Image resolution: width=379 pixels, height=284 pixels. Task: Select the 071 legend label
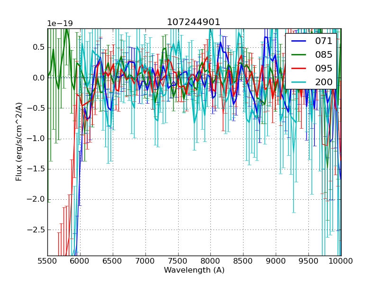click(324, 41)
